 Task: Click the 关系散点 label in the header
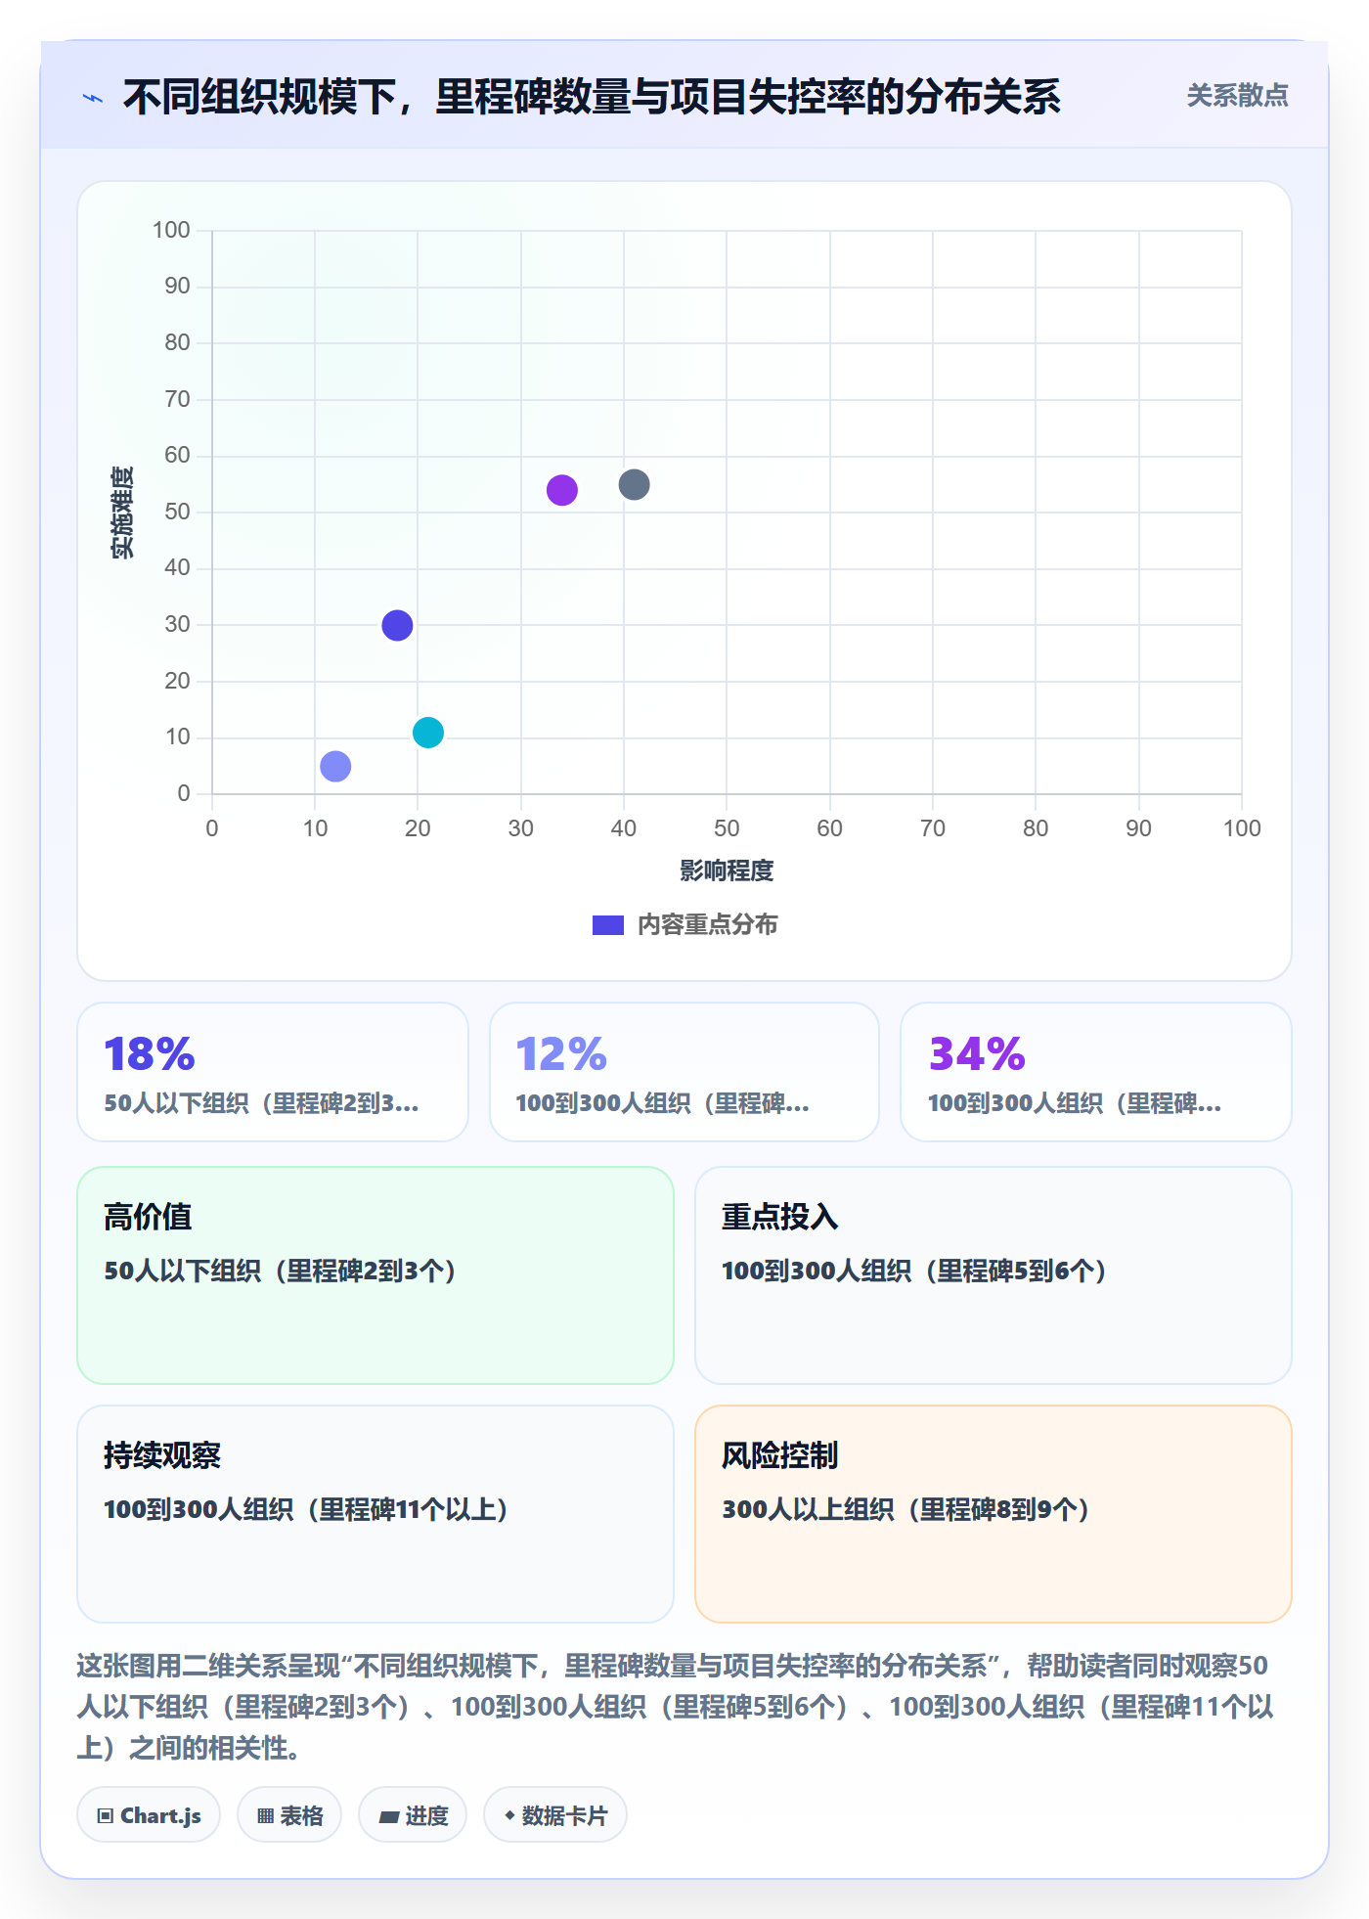(1237, 96)
